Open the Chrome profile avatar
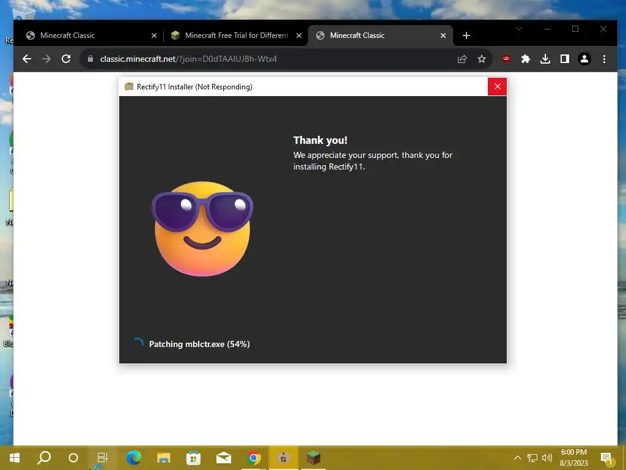 pyautogui.click(x=584, y=59)
